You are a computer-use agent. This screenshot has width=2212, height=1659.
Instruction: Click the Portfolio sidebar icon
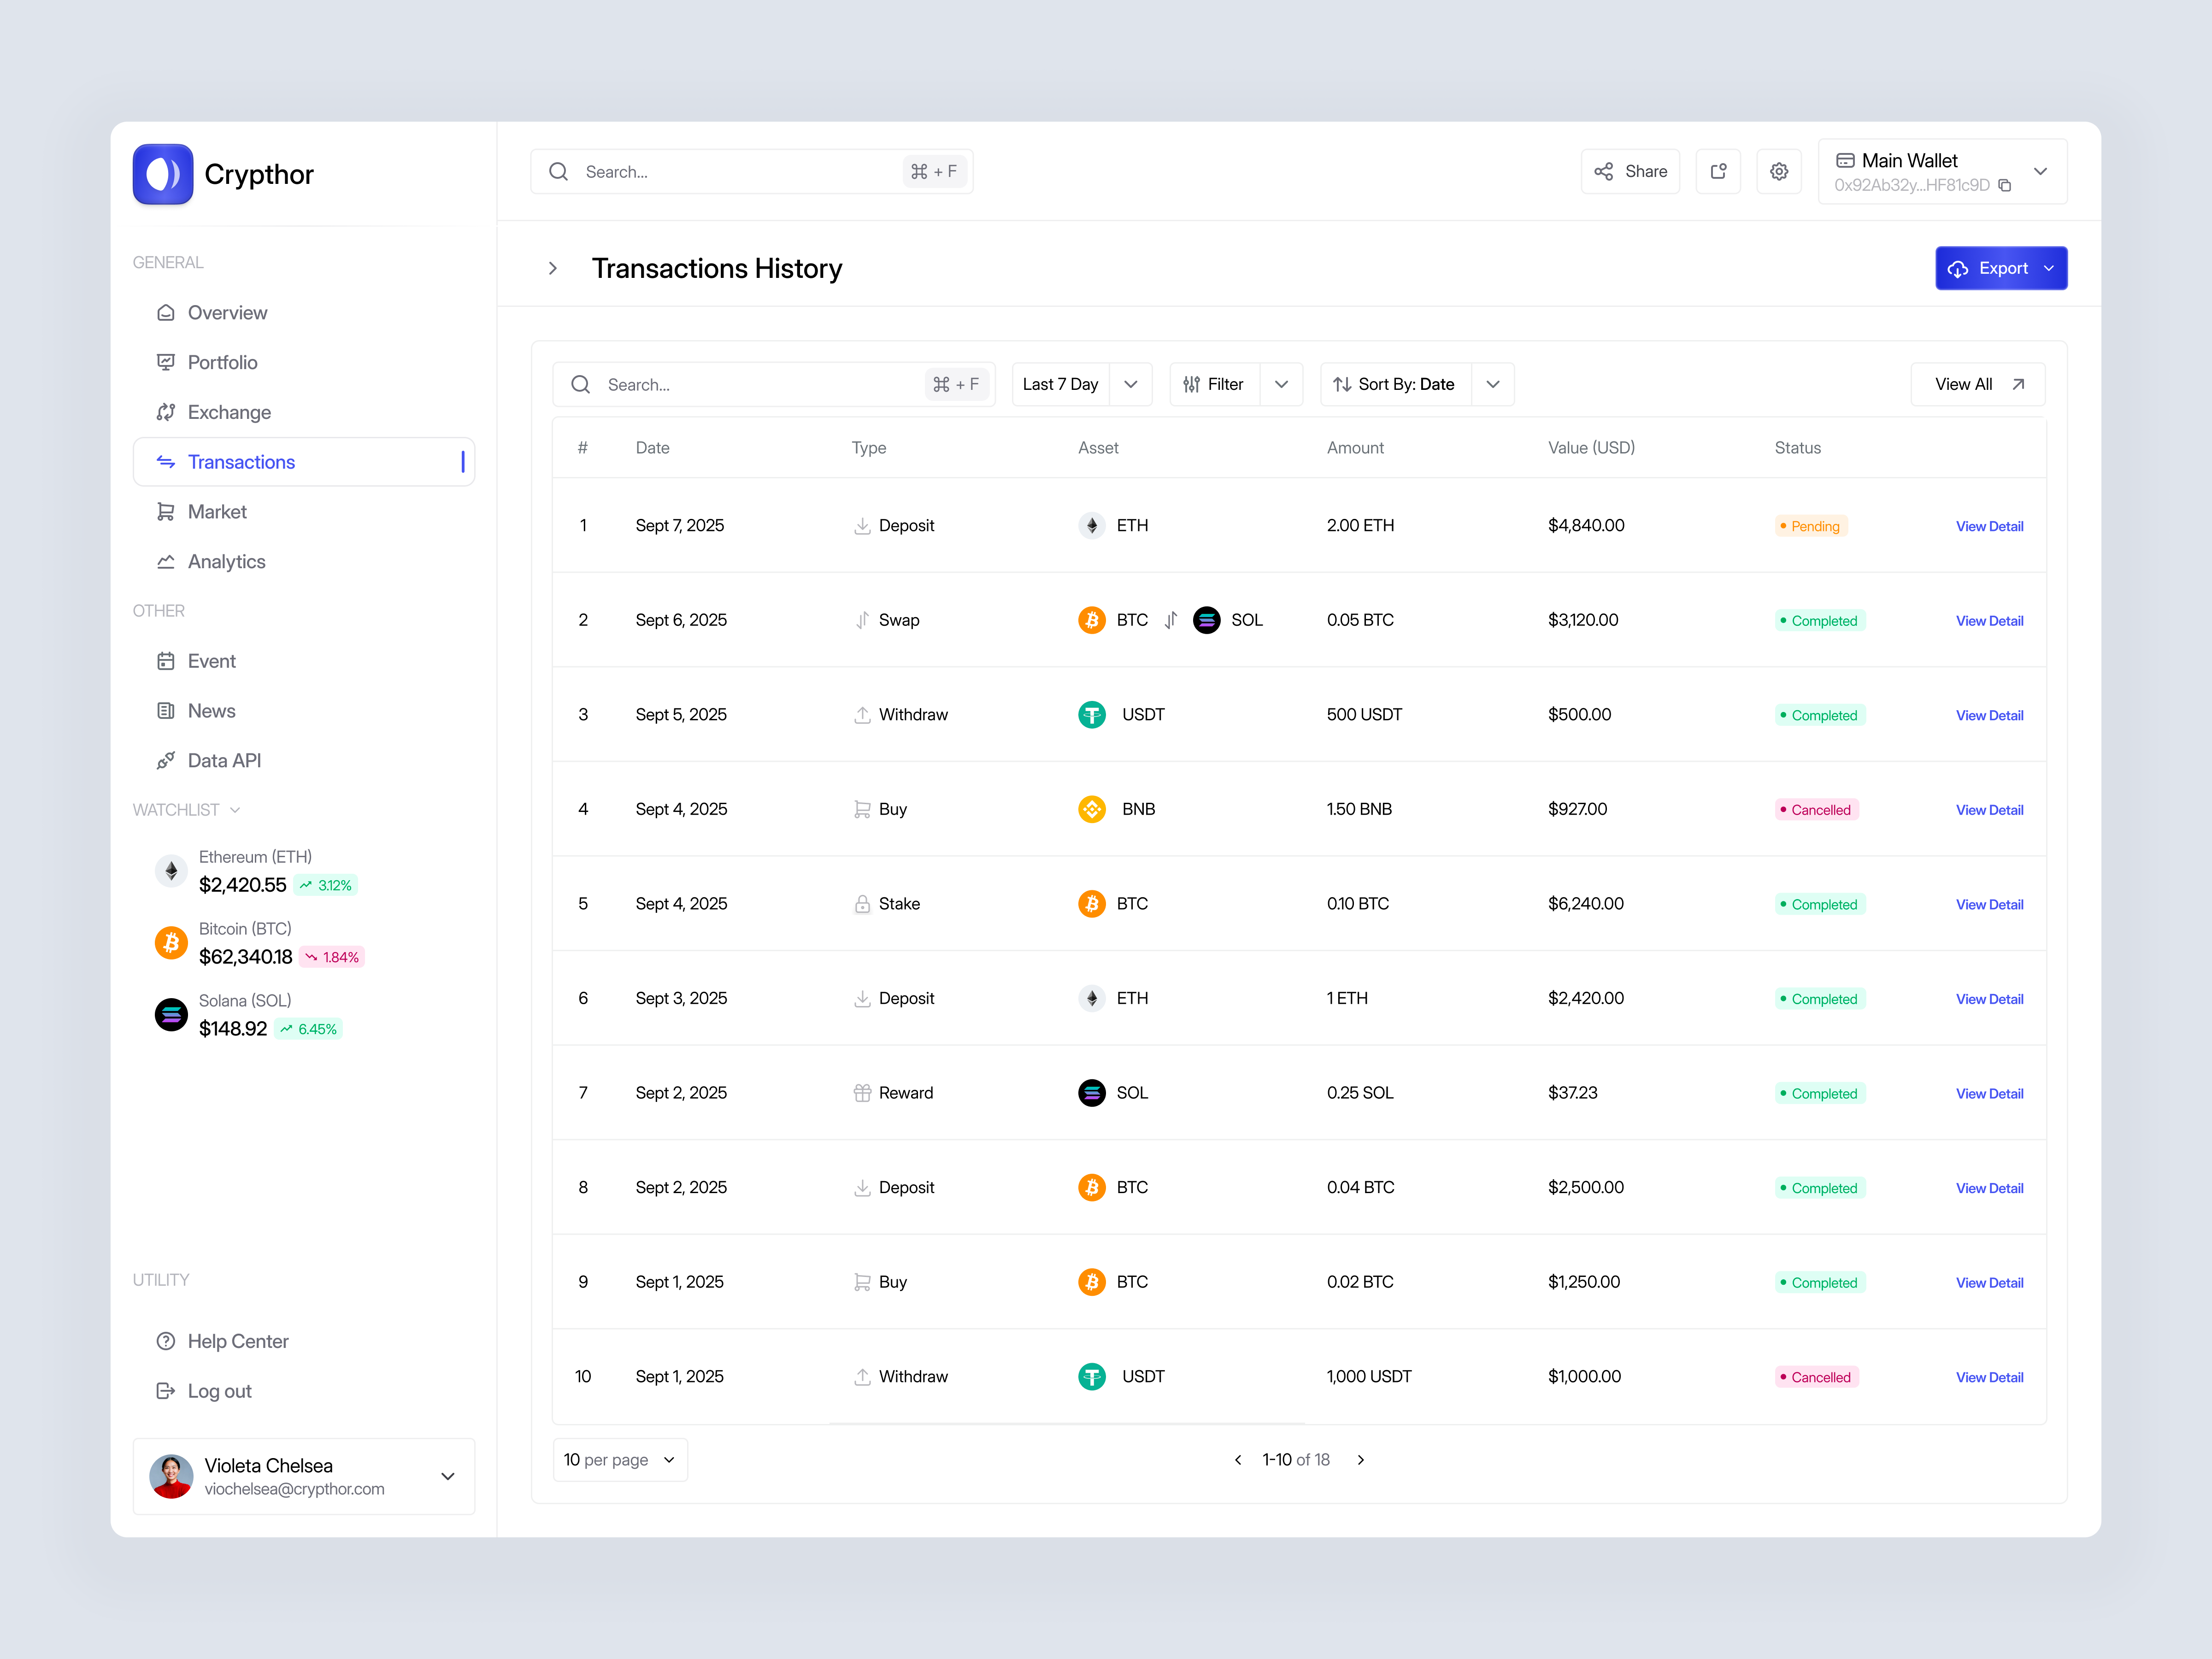click(x=166, y=361)
